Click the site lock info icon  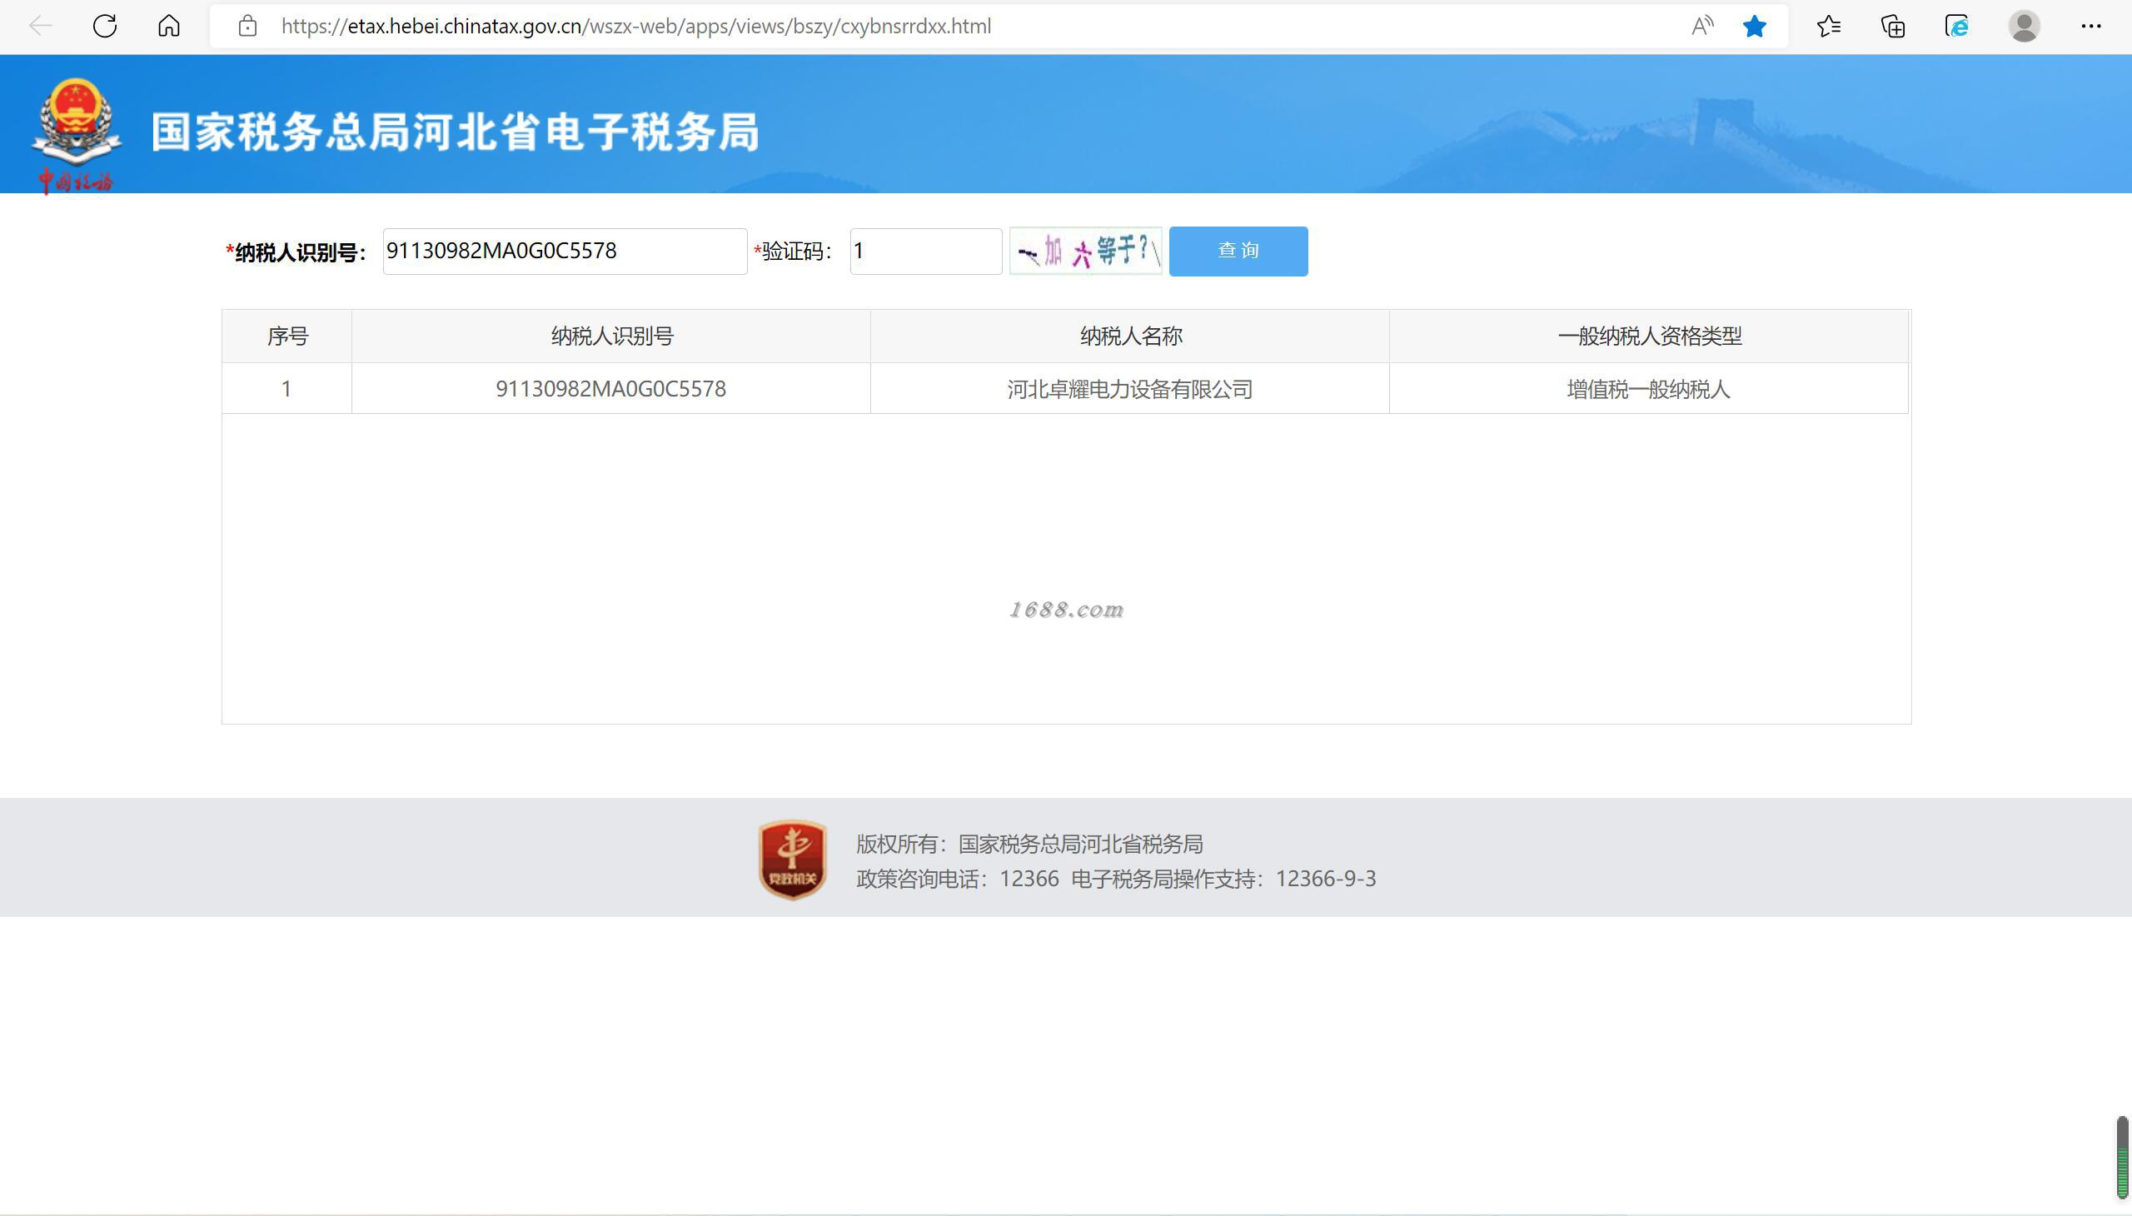pyautogui.click(x=247, y=26)
